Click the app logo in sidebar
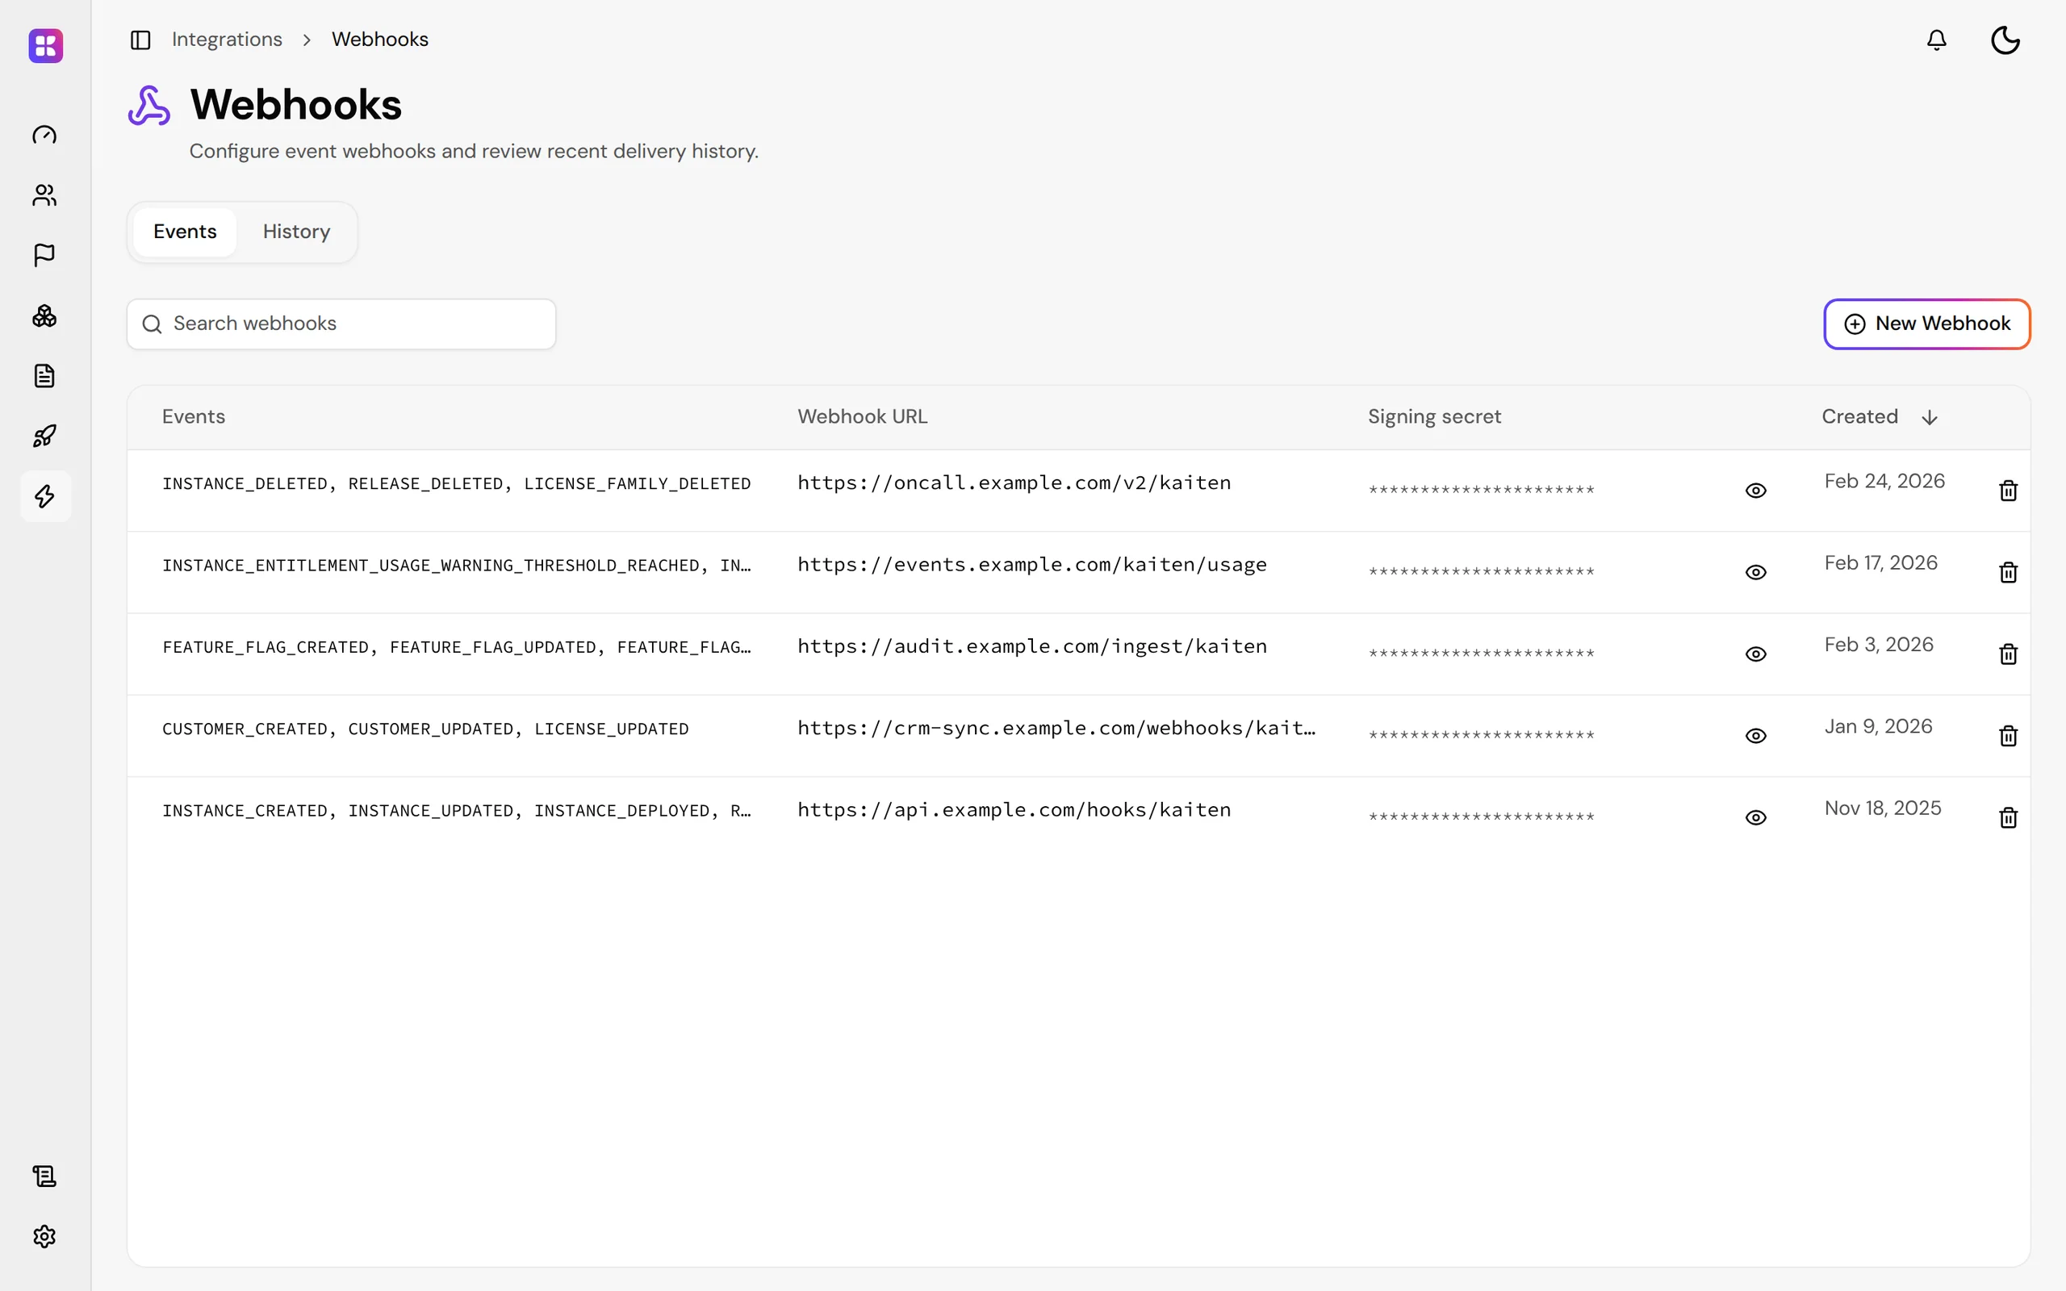The height and width of the screenshot is (1291, 2066). [x=45, y=45]
